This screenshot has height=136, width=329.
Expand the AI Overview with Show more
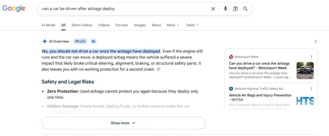tap(123, 123)
